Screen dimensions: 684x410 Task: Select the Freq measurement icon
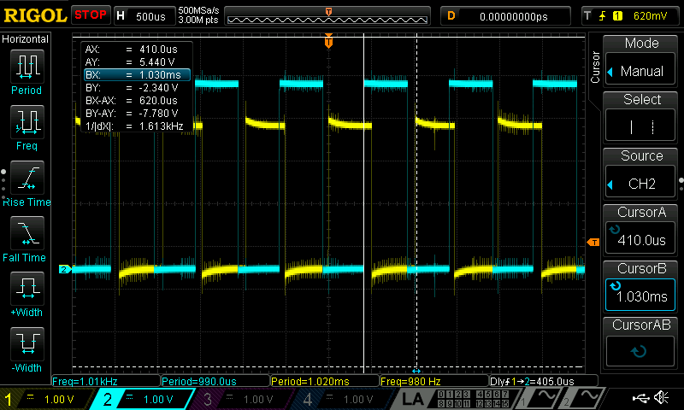[x=27, y=126]
